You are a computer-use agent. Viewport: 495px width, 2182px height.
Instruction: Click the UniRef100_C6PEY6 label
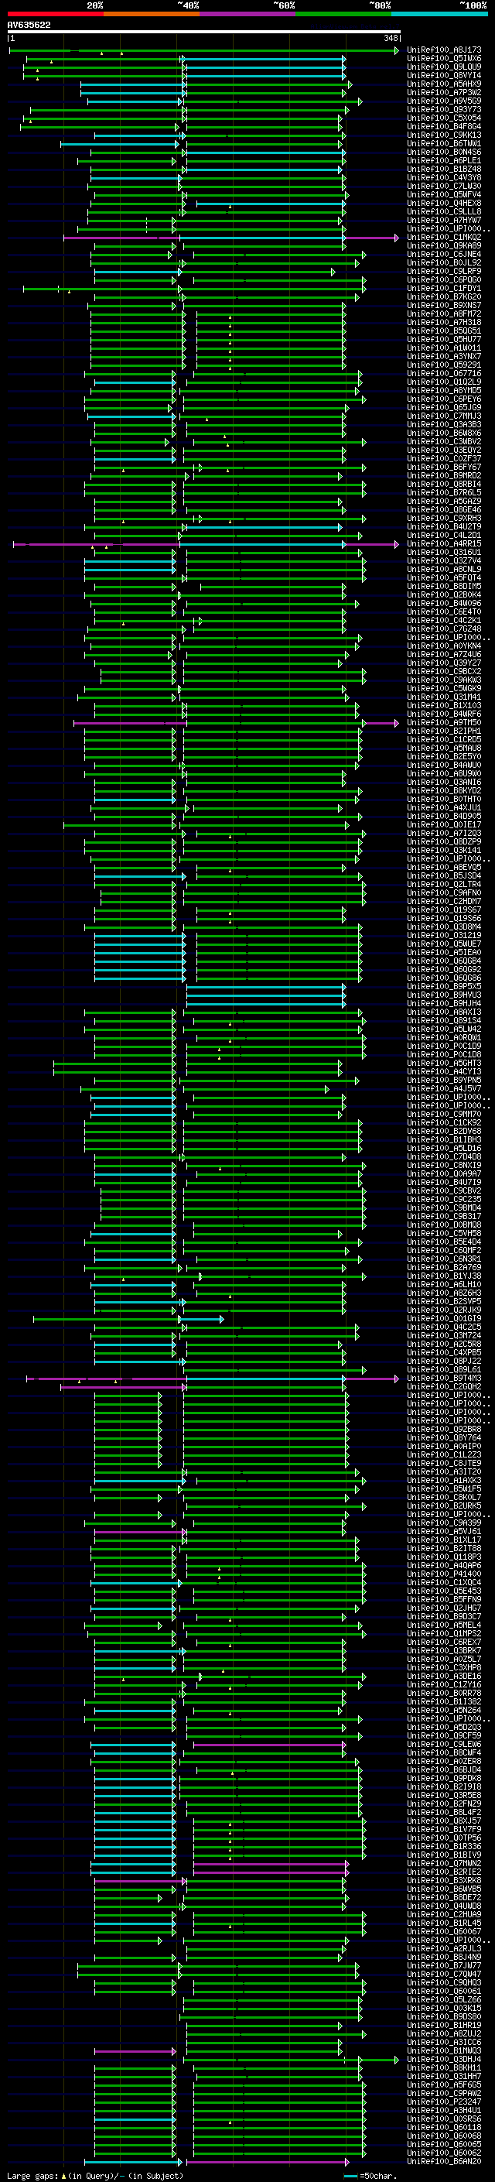[444, 399]
